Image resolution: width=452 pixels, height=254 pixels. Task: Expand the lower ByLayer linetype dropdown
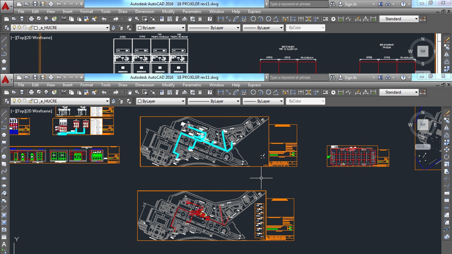238,101
